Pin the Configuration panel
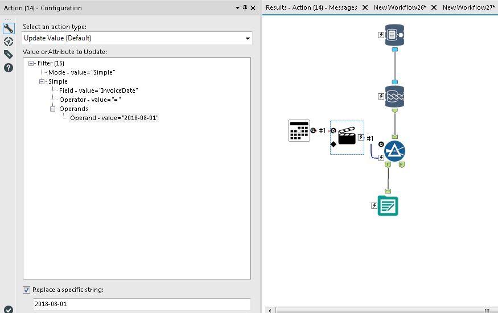Image resolution: width=498 pixels, height=313 pixels. pyautogui.click(x=245, y=8)
